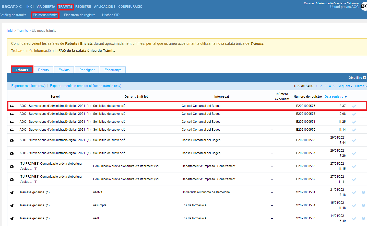Click inbox icon of E2021000553 row
367x226 pixels.
click(12, 166)
